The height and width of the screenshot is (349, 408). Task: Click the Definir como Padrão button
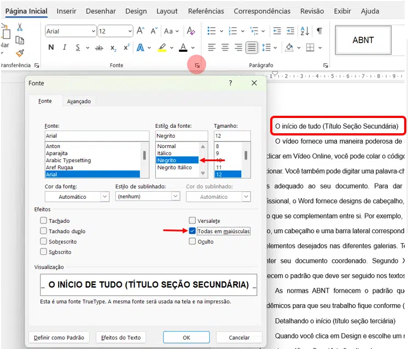click(60, 338)
